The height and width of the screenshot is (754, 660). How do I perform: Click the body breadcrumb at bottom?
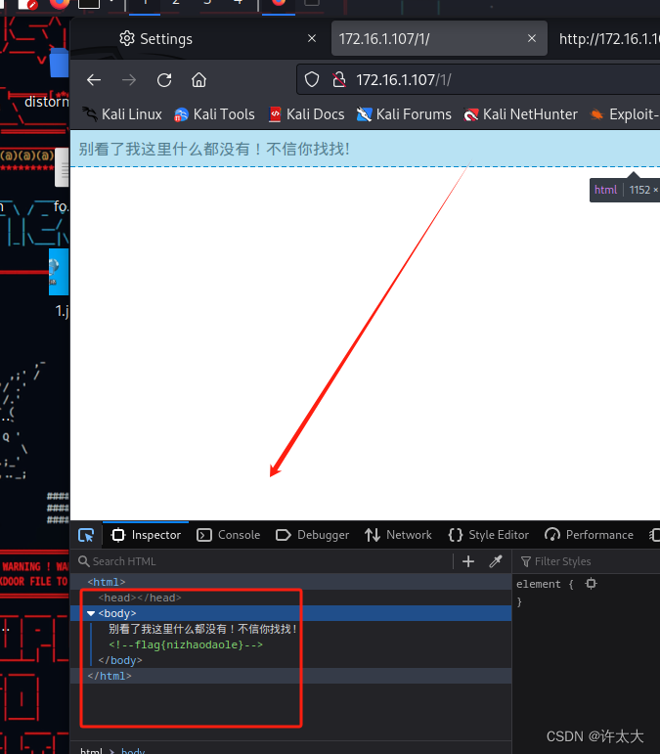tap(133, 751)
